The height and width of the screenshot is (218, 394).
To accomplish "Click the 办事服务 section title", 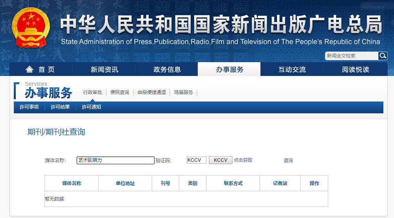I will click(48, 93).
